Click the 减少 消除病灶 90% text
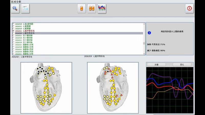 point(156,51)
